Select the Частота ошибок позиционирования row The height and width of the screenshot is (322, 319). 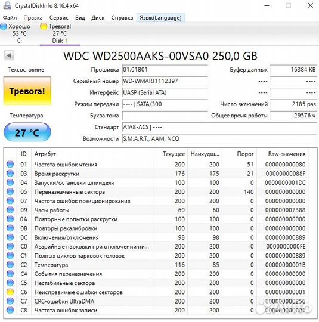click(x=156, y=201)
